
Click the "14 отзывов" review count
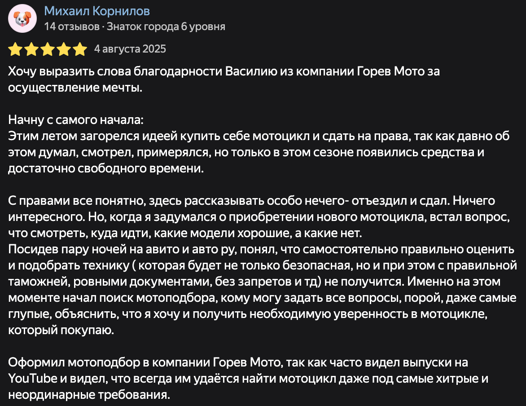pos(71,26)
